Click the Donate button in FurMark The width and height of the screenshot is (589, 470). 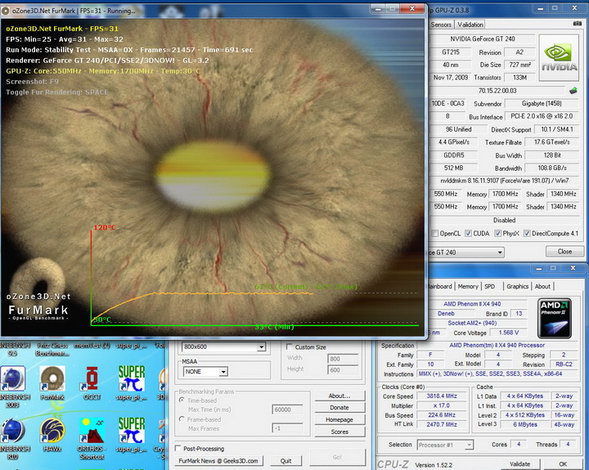(339, 407)
